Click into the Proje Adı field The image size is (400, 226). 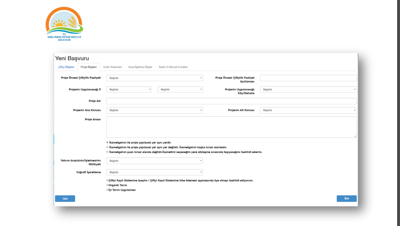(x=231, y=101)
